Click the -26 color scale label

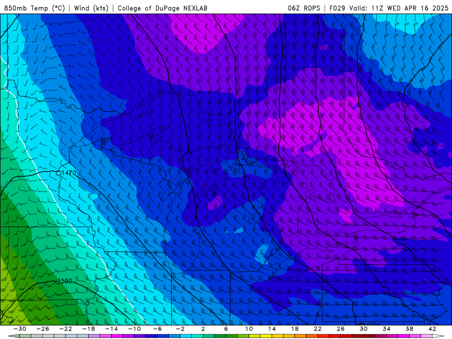(43, 329)
